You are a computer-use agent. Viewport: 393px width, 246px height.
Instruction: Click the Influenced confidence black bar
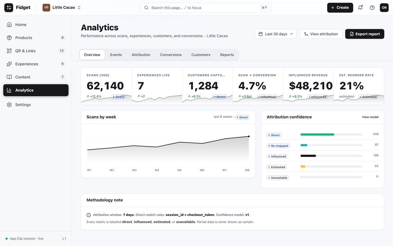pyautogui.click(x=308, y=156)
